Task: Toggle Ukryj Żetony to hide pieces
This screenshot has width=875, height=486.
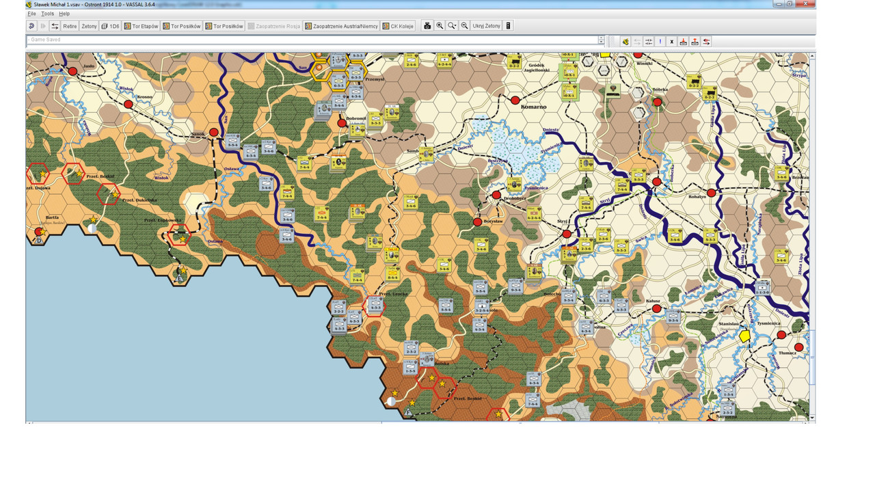Action: (x=487, y=26)
